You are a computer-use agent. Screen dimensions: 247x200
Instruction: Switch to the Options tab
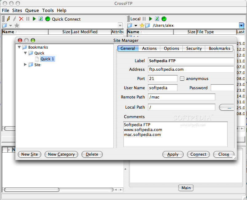171,48
